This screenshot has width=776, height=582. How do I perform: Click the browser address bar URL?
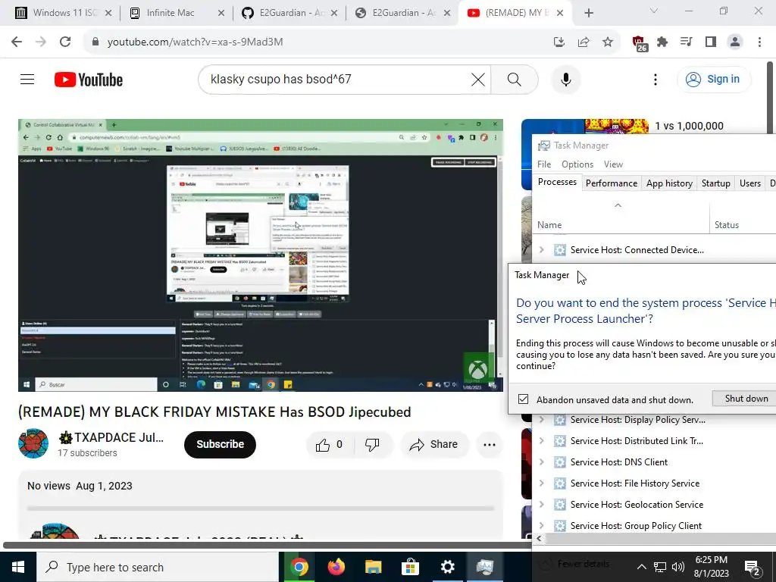click(x=195, y=42)
